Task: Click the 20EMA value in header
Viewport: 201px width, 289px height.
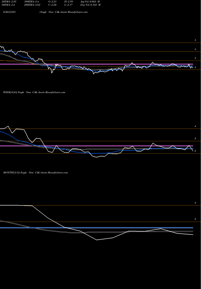Action: [x=8, y=2]
